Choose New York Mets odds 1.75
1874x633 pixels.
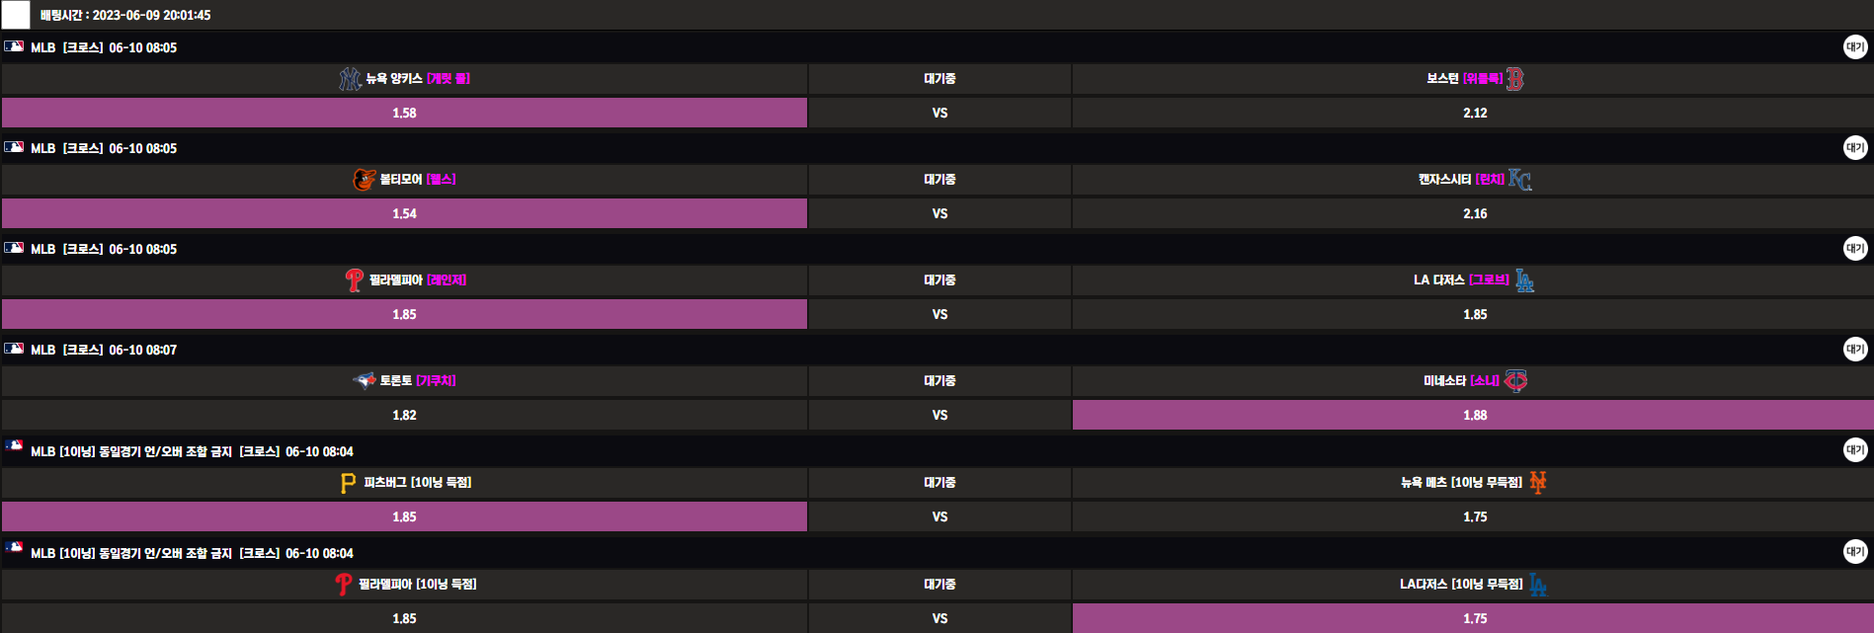1473,516
